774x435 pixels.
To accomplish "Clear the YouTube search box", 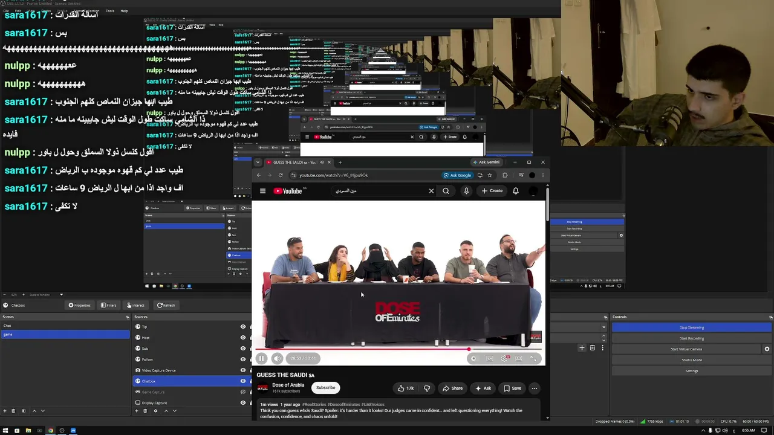I will coord(431,191).
